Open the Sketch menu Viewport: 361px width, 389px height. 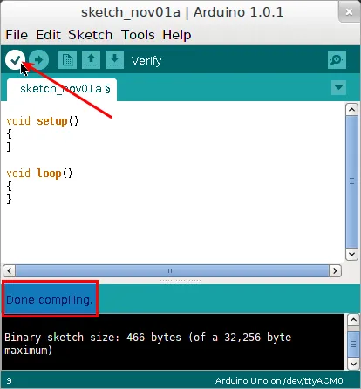pos(91,35)
